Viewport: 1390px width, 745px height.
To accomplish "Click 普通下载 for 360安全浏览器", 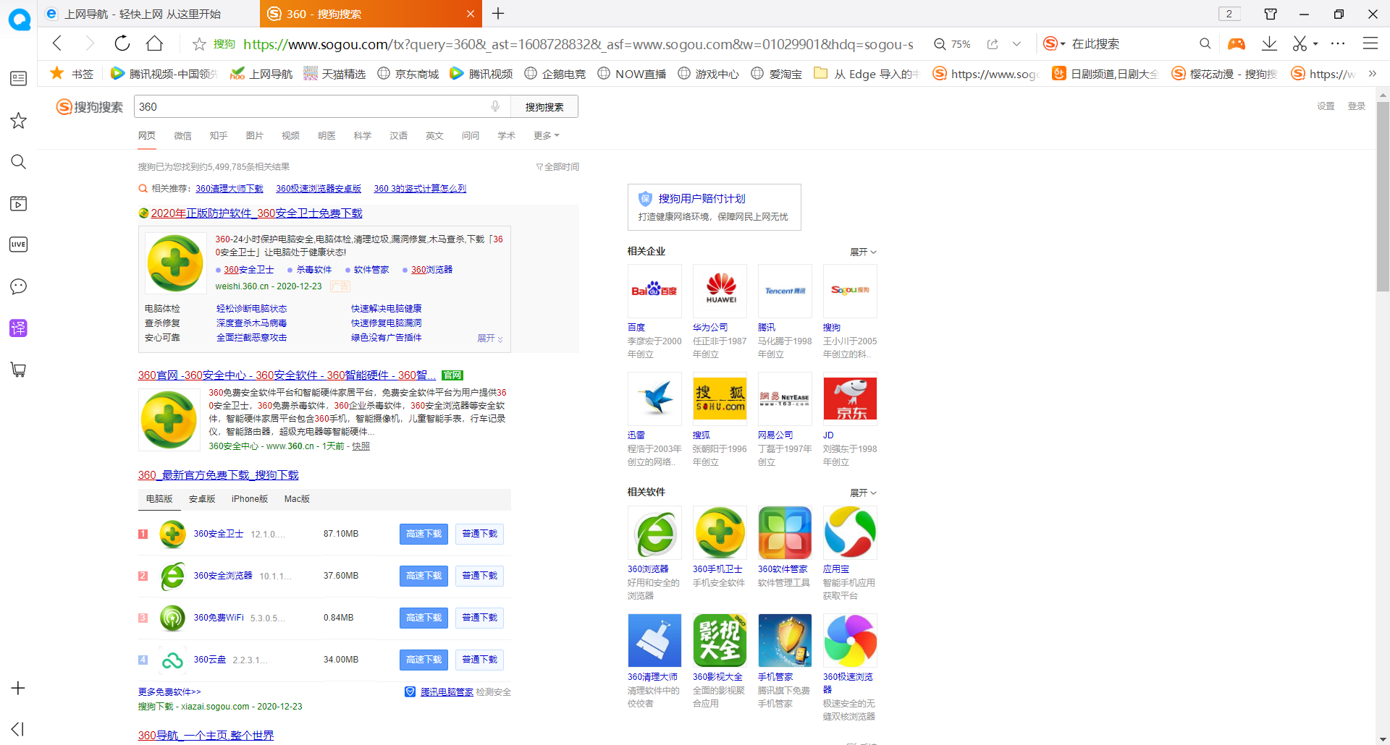I will tap(479, 576).
